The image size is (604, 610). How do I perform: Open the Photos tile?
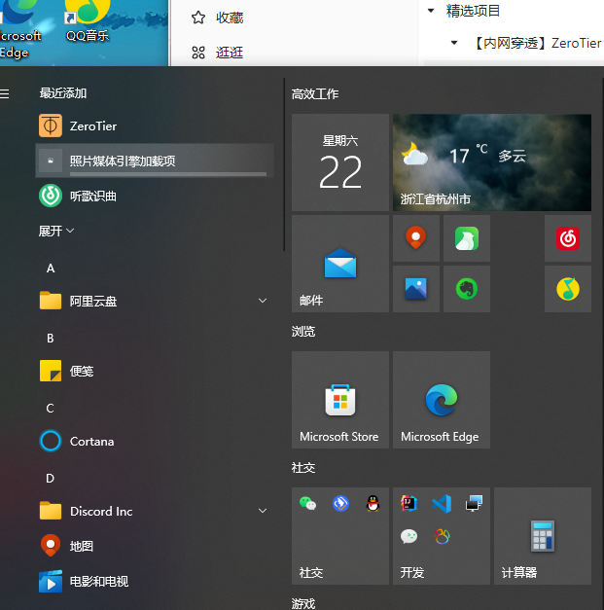416,289
